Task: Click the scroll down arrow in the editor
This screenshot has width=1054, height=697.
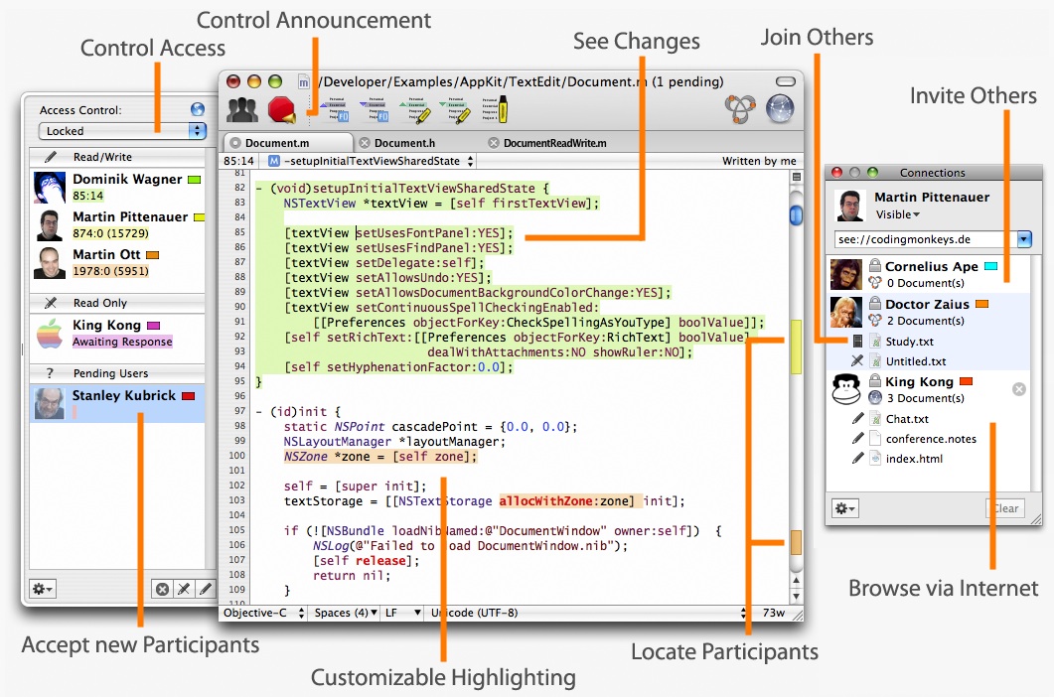Action: coord(796,596)
